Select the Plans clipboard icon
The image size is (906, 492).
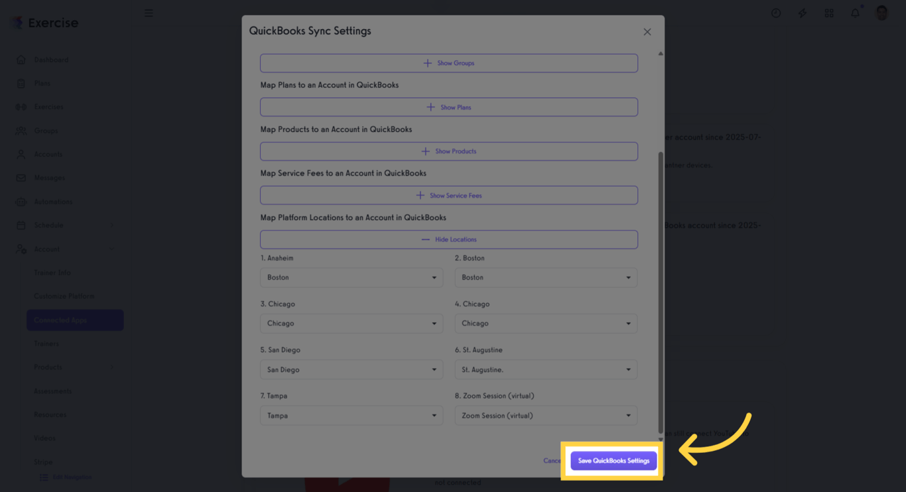click(x=20, y=83)
